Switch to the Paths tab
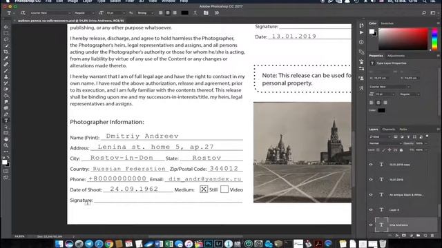 pyautogui.click(x=403, y=130)
